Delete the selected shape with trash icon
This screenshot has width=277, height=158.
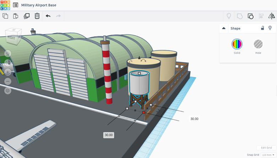[37, 16]
